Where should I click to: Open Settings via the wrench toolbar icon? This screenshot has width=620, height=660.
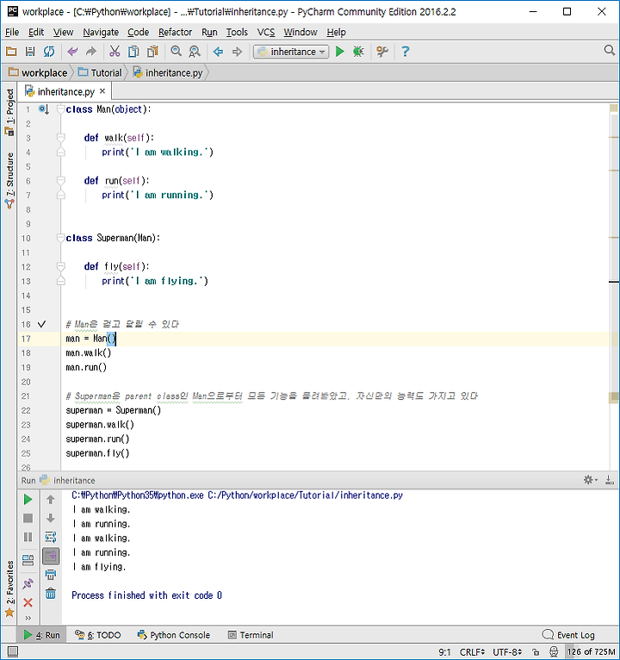(x=382, y=52)
